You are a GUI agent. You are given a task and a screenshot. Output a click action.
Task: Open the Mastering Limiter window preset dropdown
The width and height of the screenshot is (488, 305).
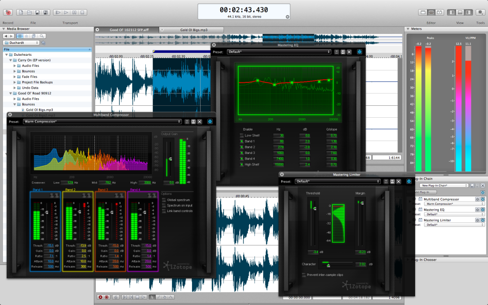[338, 182]
